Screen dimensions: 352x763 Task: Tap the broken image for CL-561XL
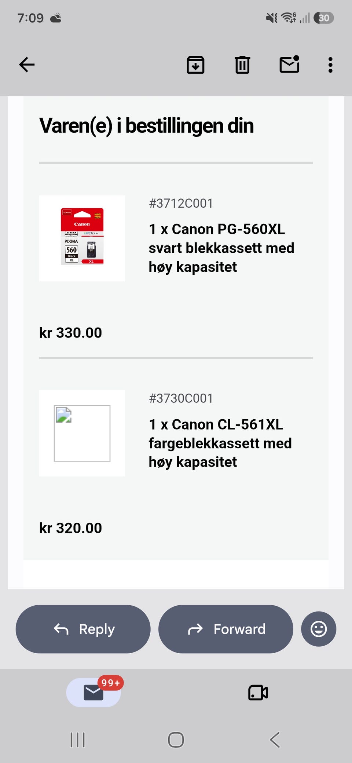pos(82,433)
